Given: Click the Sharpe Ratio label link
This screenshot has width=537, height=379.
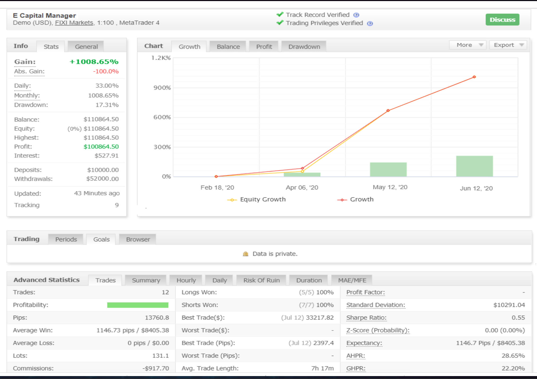Looking at the screenshot, I should (x=366, y=318).
